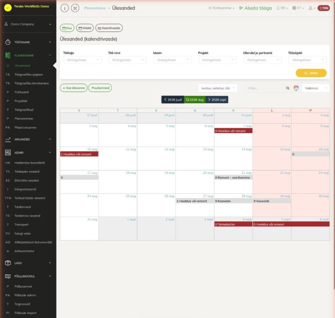
Task: Click the magnifier icon beside Filter
Action: click(x=288, y=88)
